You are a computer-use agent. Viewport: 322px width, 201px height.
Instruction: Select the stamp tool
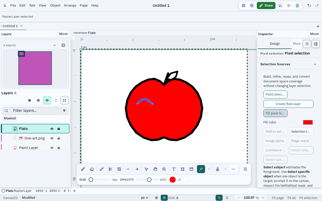pyautogui.click(x=218, y=169)
